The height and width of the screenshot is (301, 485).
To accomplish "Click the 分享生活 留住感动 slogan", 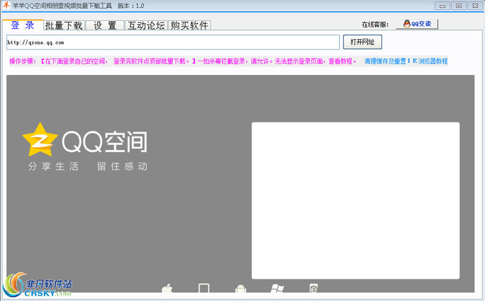I will click(88, 166).
